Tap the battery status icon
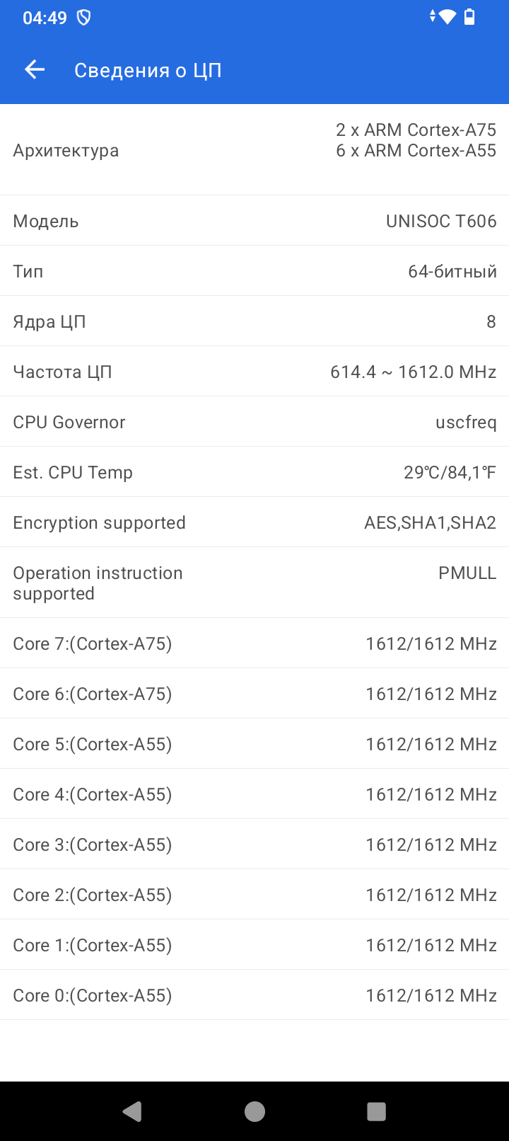This screenshot has height=1141, width=509. pos(469,17)
